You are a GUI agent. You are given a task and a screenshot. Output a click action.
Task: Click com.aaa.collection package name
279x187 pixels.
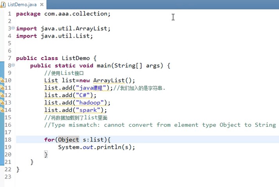click(x=76, y=14)
